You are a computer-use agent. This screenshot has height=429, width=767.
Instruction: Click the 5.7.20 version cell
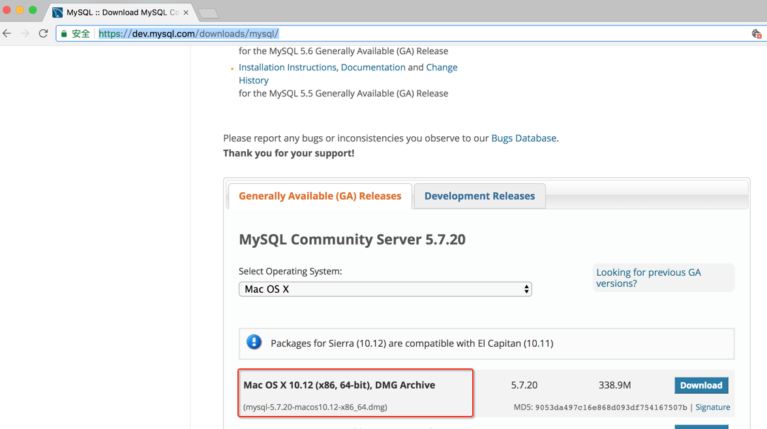[x=524, y=385]
